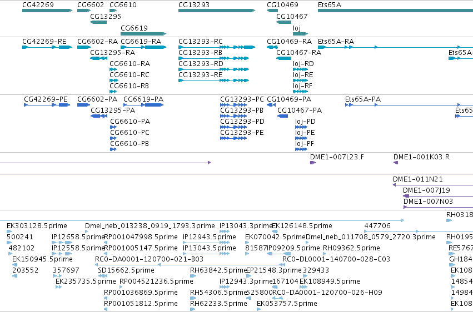
Task: Click the CG10467 gene label
Action: (x=292, y=16)
